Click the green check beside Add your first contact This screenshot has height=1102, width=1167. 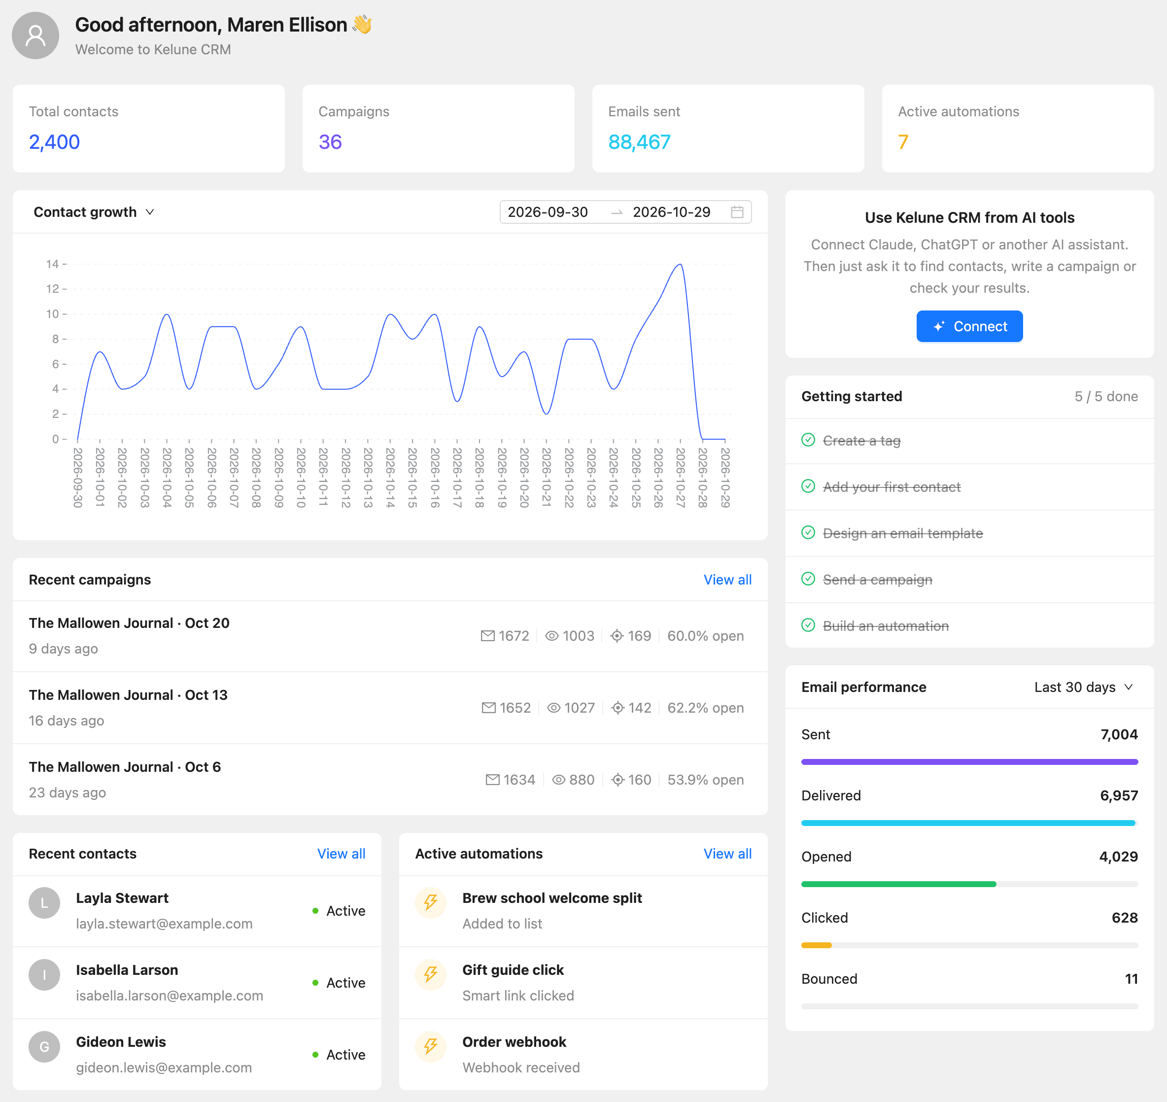[x=808, y=486]
